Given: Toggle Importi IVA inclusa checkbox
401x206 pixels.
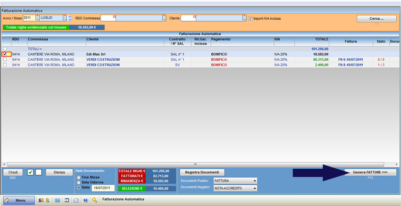Looking at the screenshot, I should click(x=251, y=18).
